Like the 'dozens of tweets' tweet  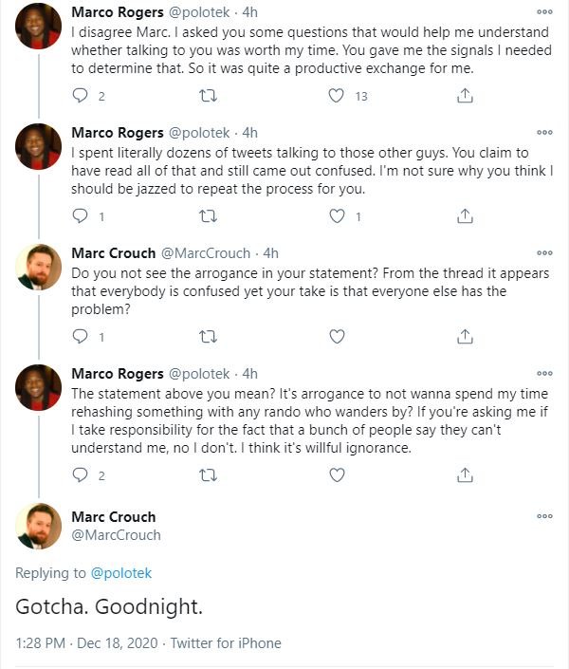337,216
